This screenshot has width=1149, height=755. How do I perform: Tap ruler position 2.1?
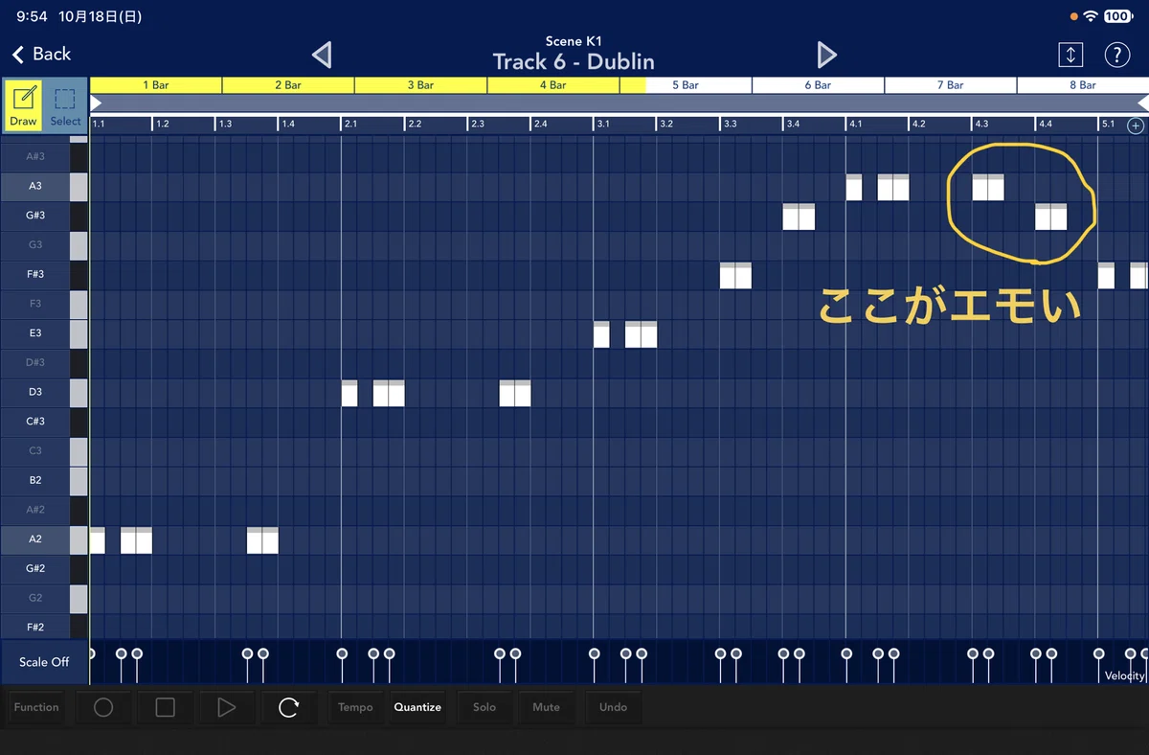coord(350,125)
